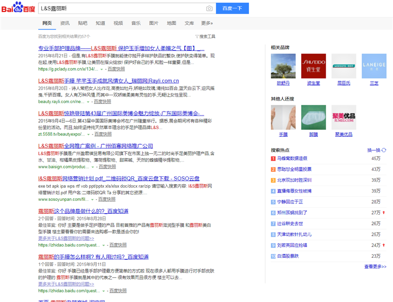Open hot topic 郑州耳蜗找到了
Image resolution: width=393 pixels, height=302 pixels.
click(x=292, y=213)
